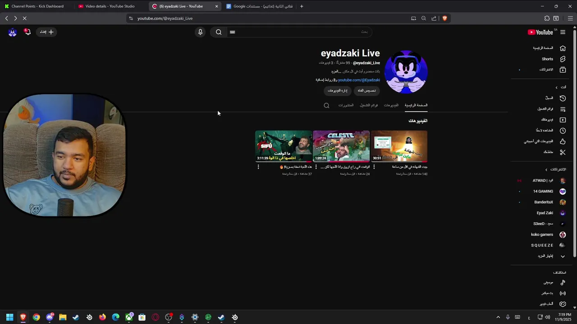Click the YouTube logo
Image resolution: width=577 pixels, height=324 pixels.
tap(540, 32)
